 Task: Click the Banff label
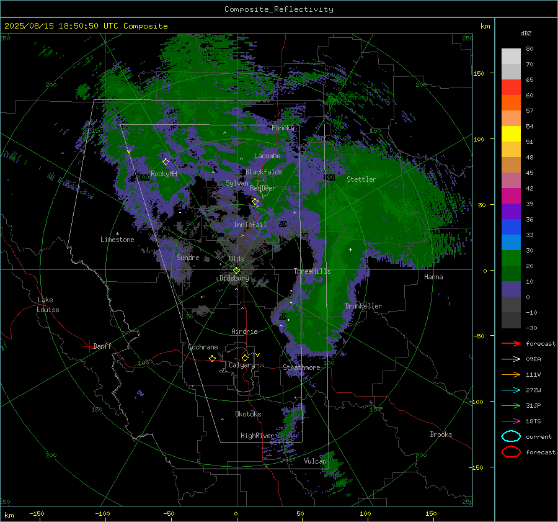pyautogui.click(x=102, y=346)
